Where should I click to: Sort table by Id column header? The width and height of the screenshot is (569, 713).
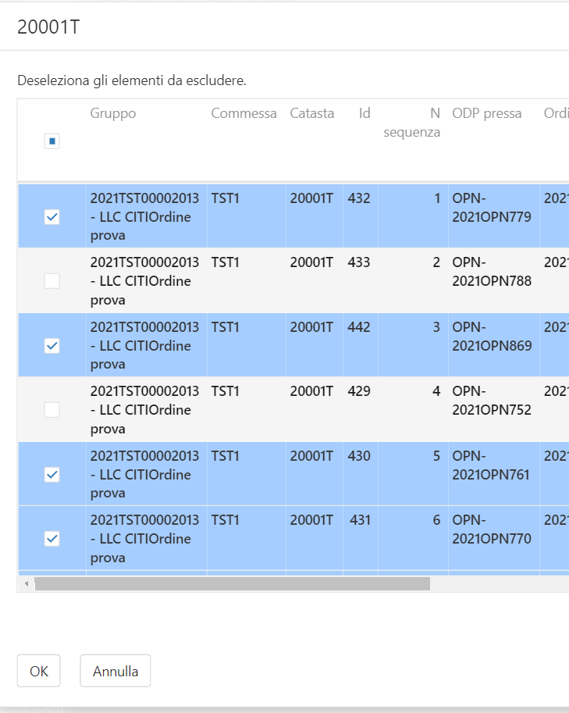[364, 114]
